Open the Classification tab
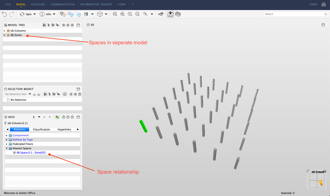Screen dimensions: 330x196 click(x=41, y=129)
